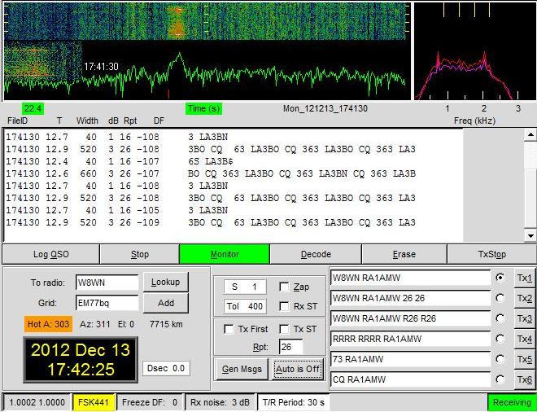
Task: Select decode line with Width 660
Action: [x=211, y=173]
